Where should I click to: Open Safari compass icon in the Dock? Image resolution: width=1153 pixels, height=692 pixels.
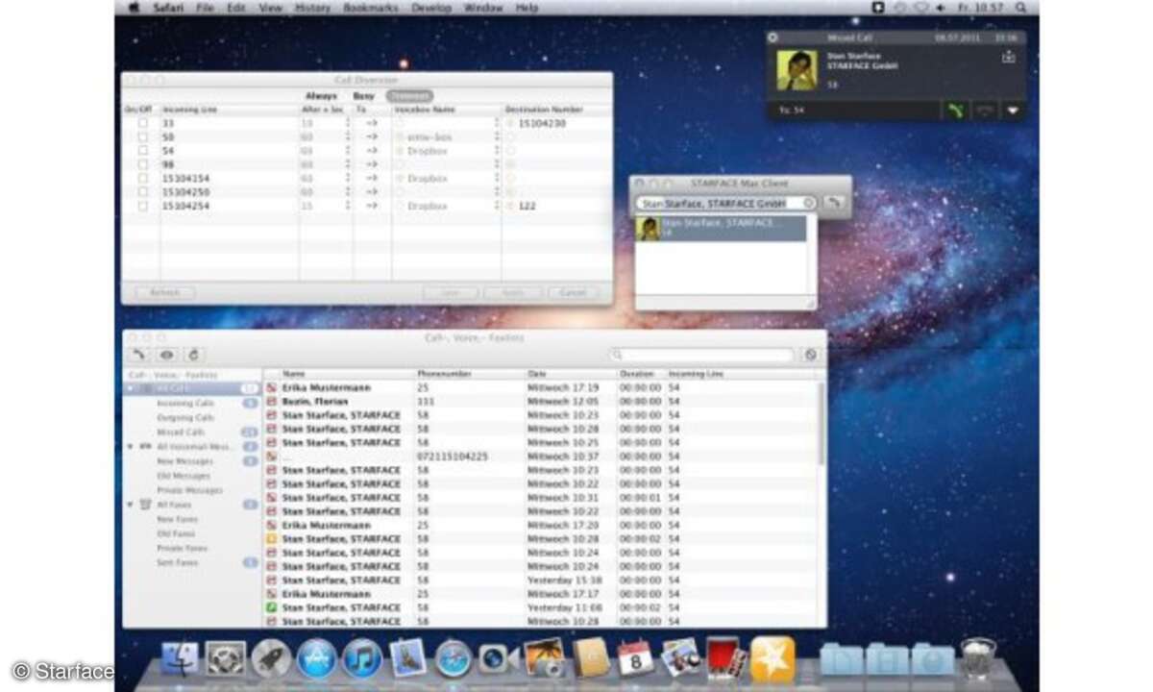click(x=453, y=659)
